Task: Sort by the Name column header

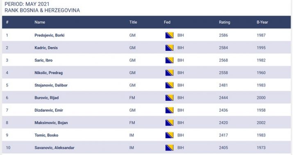Action: click(x=40, y=22)
